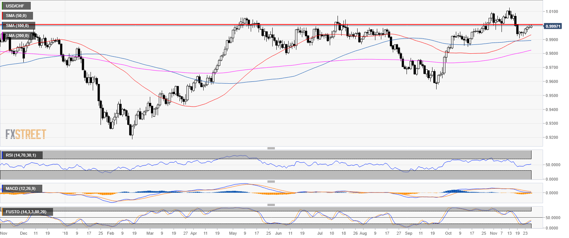The width and height of the screenshot is (569, 238).
Task: Click the 50.0000 level on RSI axis
Action: [553, 165]
